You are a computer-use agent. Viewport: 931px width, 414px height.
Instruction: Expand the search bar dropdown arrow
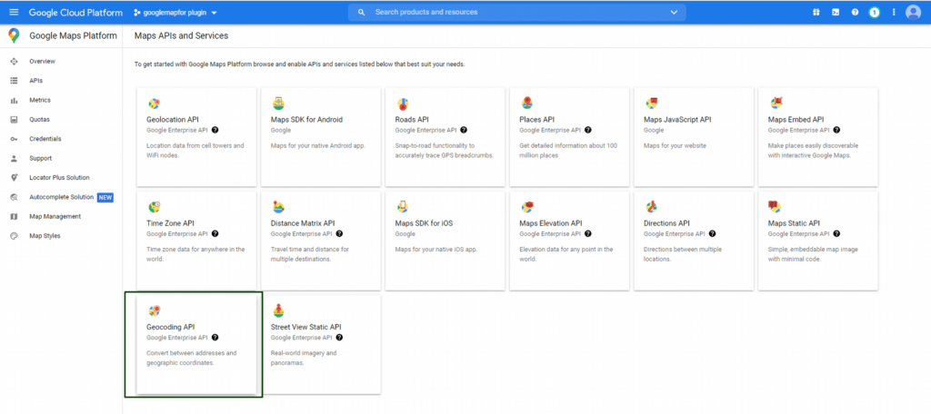tap(674, 13)
